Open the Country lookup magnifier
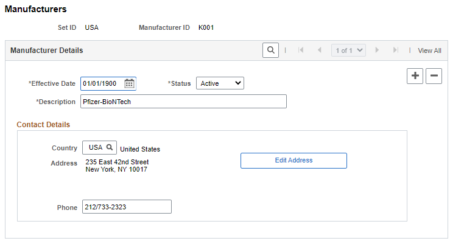The width and height of the screenshot is (464, 241). 110,147
